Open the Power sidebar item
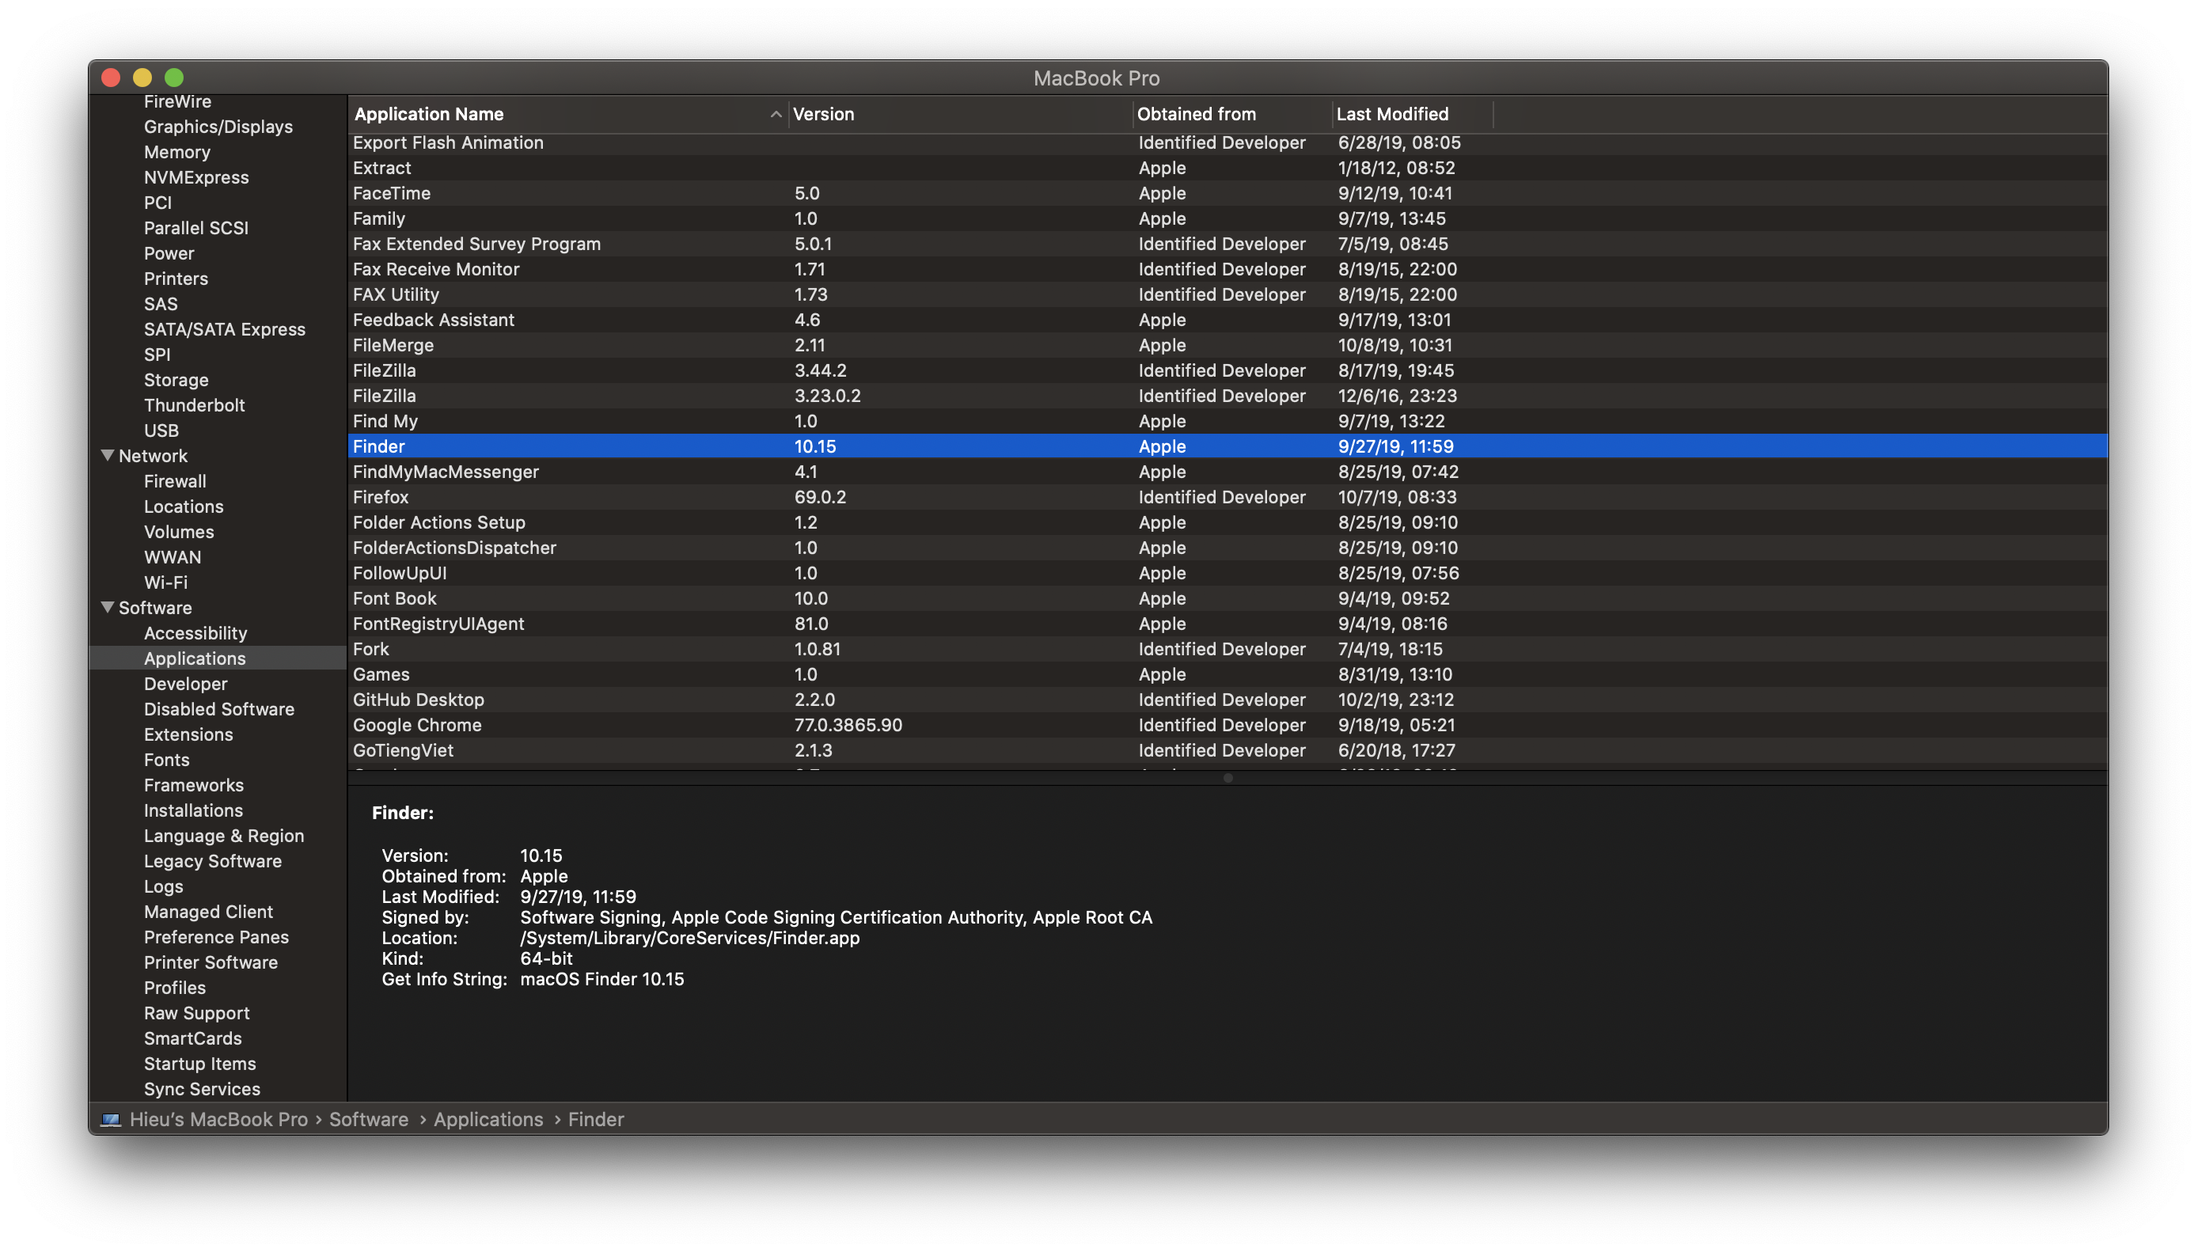Viewport: 2197px width, 1252px height. [169, 252]
